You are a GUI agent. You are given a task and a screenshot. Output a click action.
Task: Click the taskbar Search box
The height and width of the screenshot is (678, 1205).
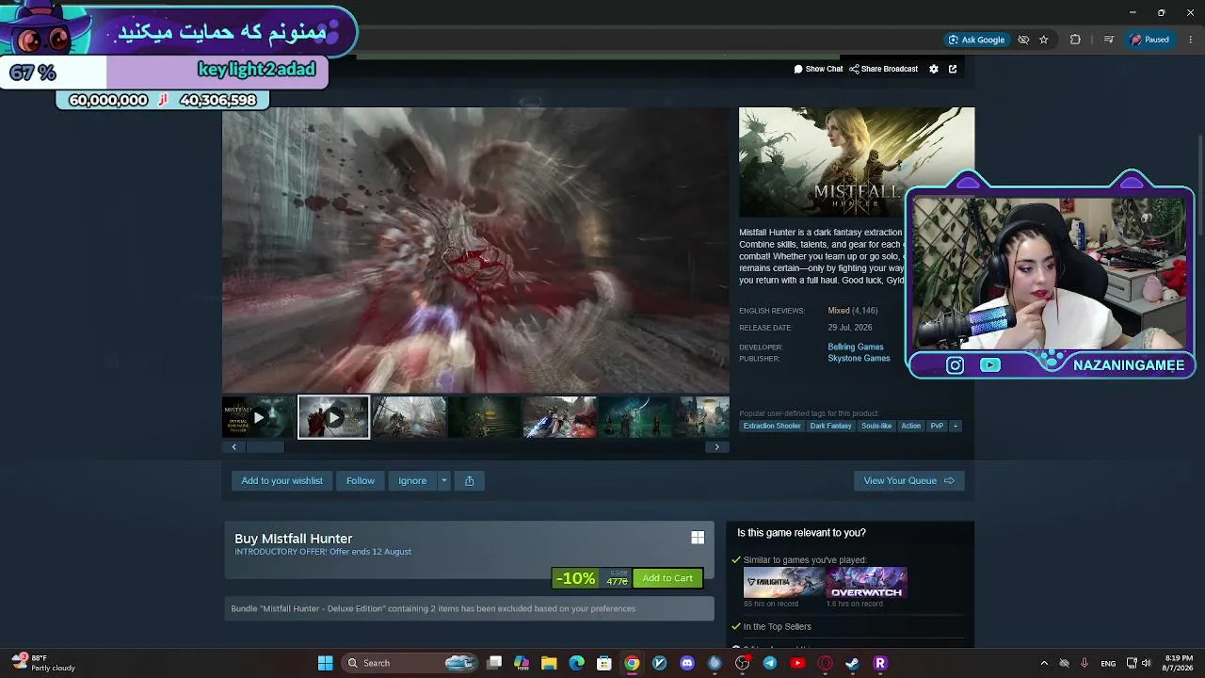click(x=409, y=663)
